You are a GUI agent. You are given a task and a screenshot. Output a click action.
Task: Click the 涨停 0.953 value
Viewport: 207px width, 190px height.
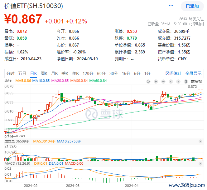pos(132,31)
